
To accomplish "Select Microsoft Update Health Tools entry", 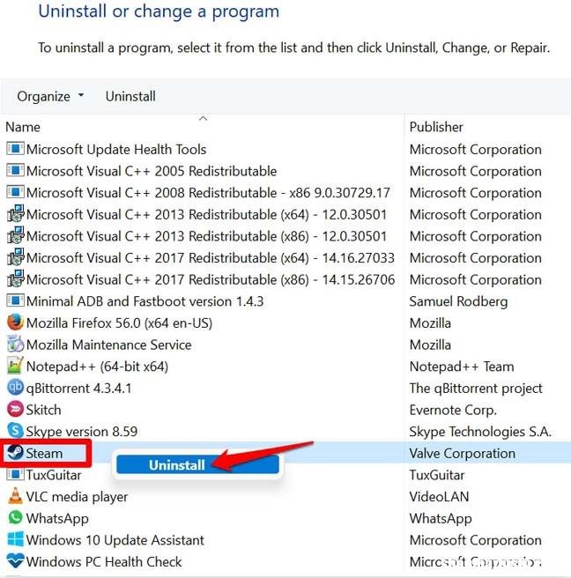I will point(116,149).
